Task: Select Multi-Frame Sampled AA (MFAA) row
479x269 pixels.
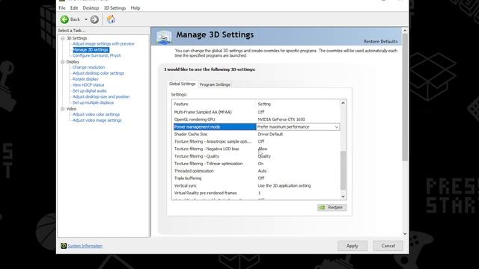Action: coord(257,112)
